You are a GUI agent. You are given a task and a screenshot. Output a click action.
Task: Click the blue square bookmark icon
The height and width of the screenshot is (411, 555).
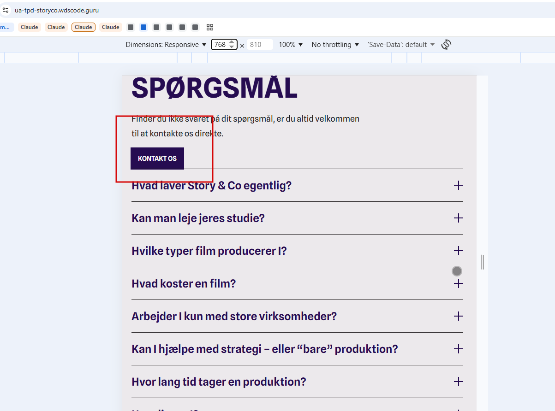[143, 27]
